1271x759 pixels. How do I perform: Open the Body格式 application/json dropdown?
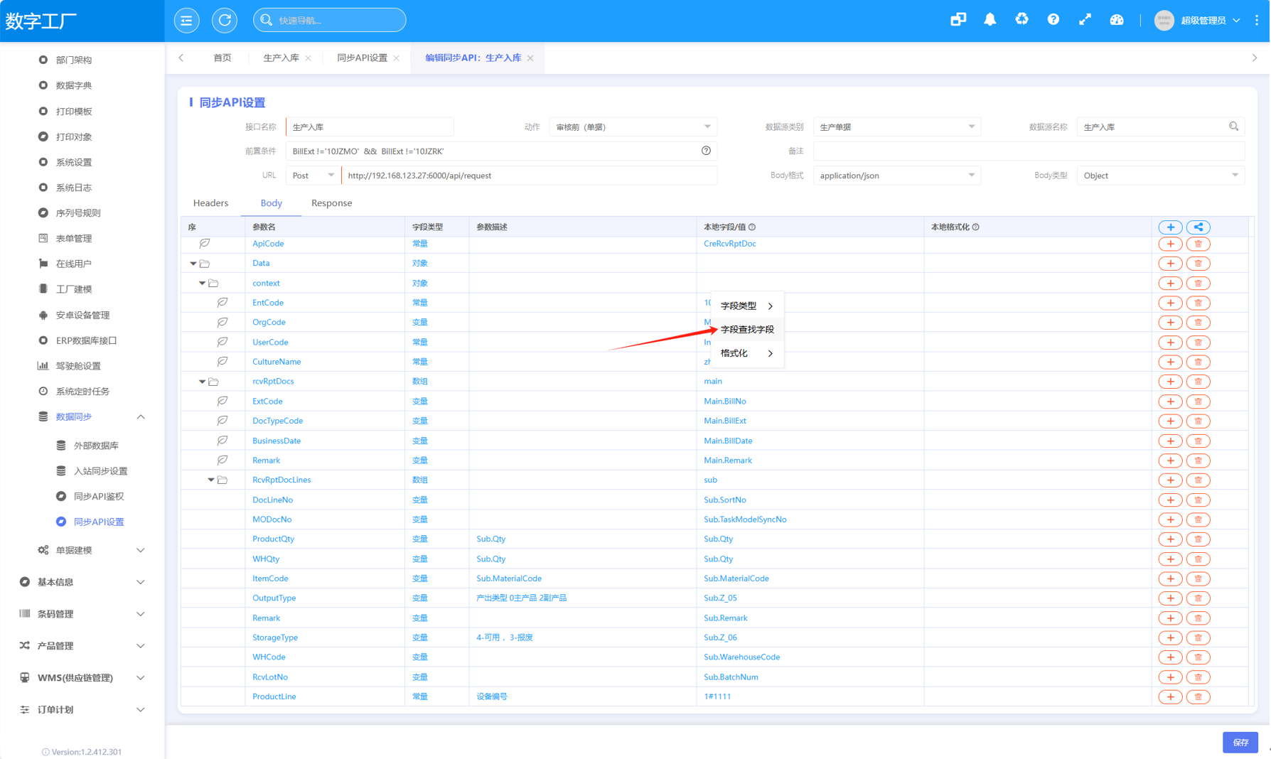[896, 176]
